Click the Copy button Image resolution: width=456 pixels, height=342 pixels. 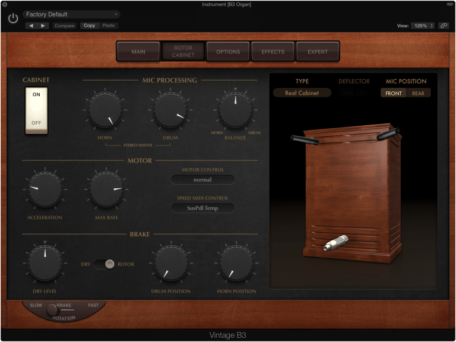(89, 26)
